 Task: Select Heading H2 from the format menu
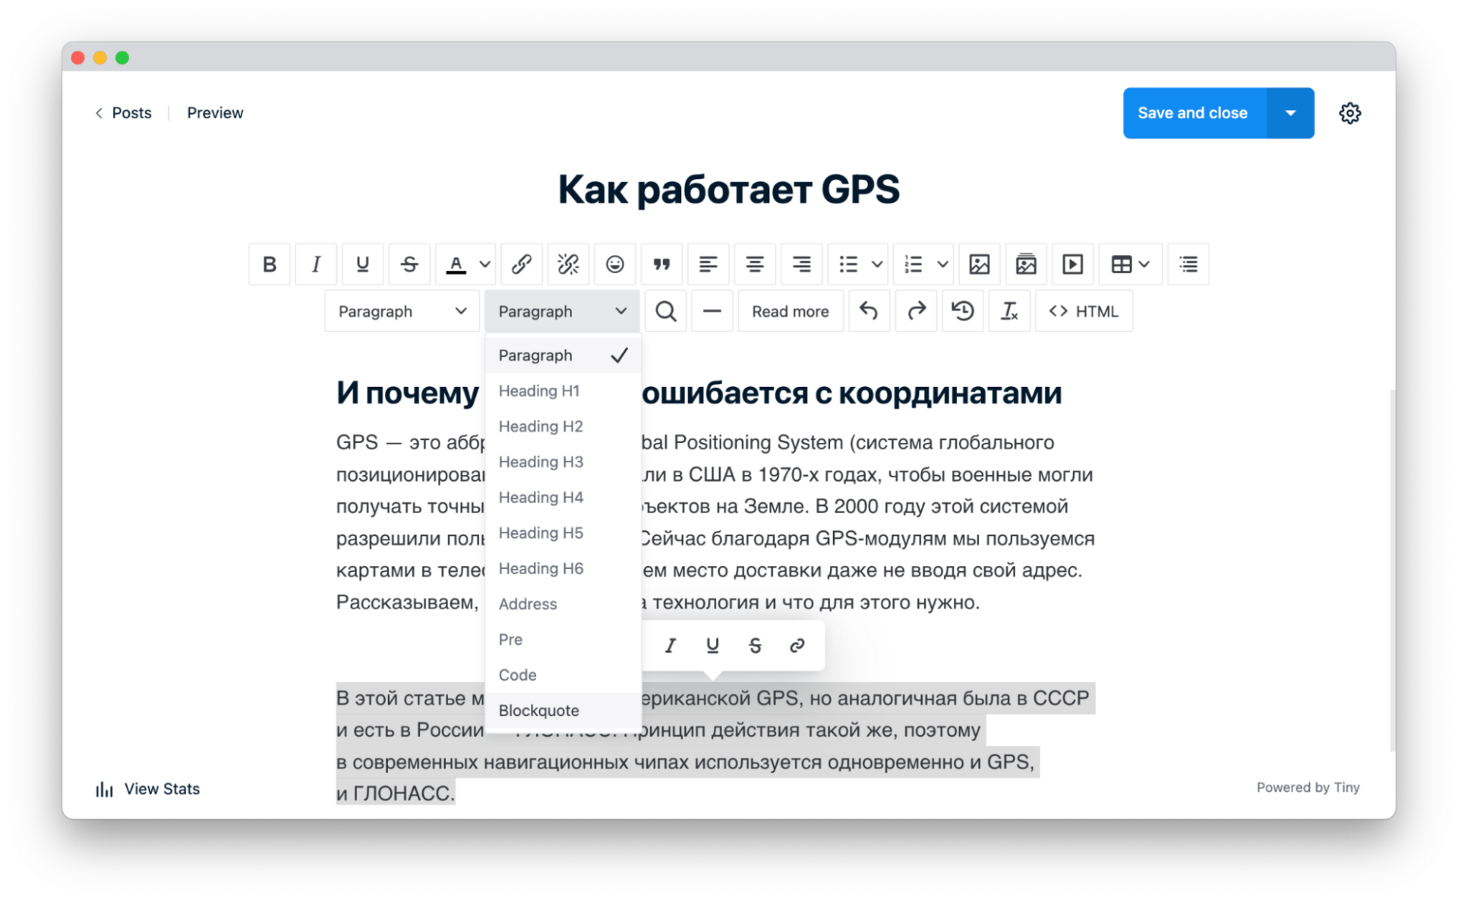[x=540, y=426]
